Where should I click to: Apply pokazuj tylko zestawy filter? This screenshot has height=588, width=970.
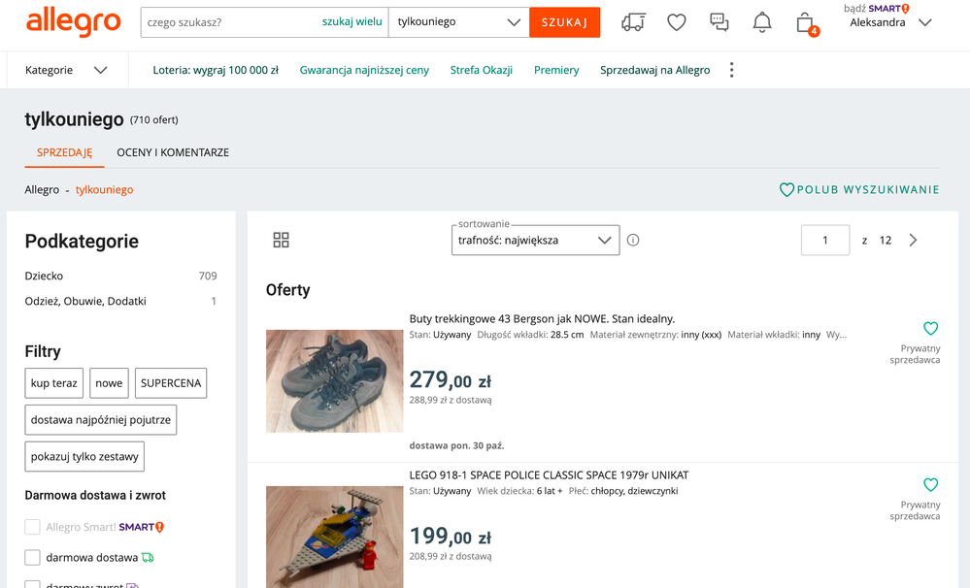[x=84, y=456]
